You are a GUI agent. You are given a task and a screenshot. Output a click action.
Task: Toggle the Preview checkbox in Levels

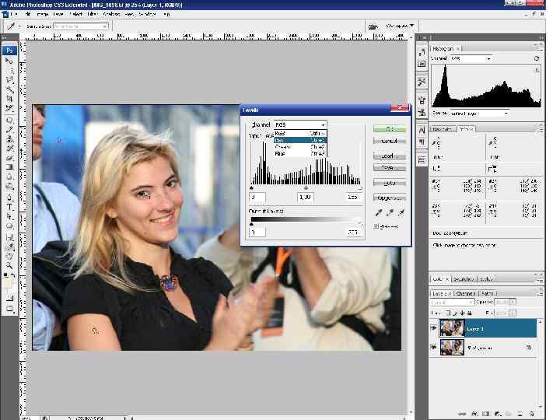(376, 226)
